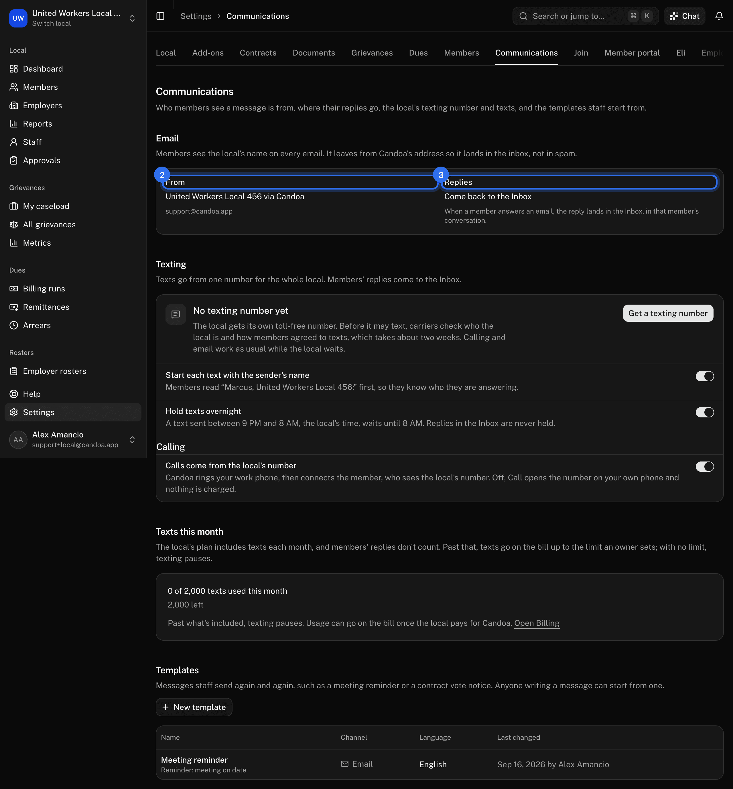Click Sep 16, 2026 by Alex Amancio
Viewport: 733px width, 789px height.
coord(553,764)
